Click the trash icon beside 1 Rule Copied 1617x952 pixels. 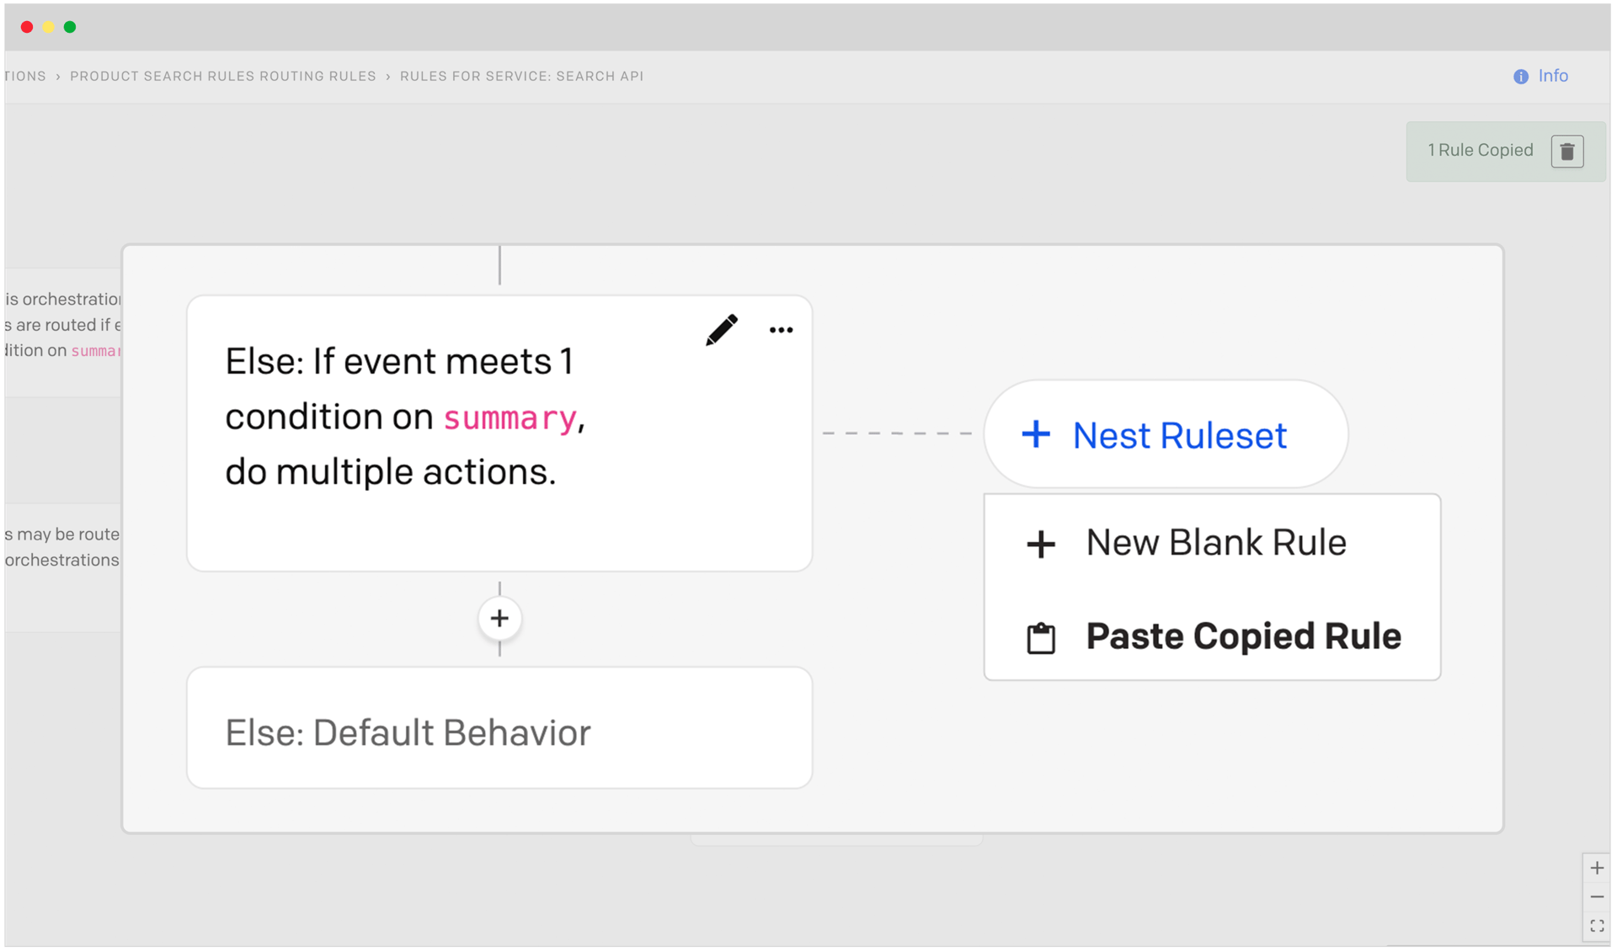tap(1566, 152)
